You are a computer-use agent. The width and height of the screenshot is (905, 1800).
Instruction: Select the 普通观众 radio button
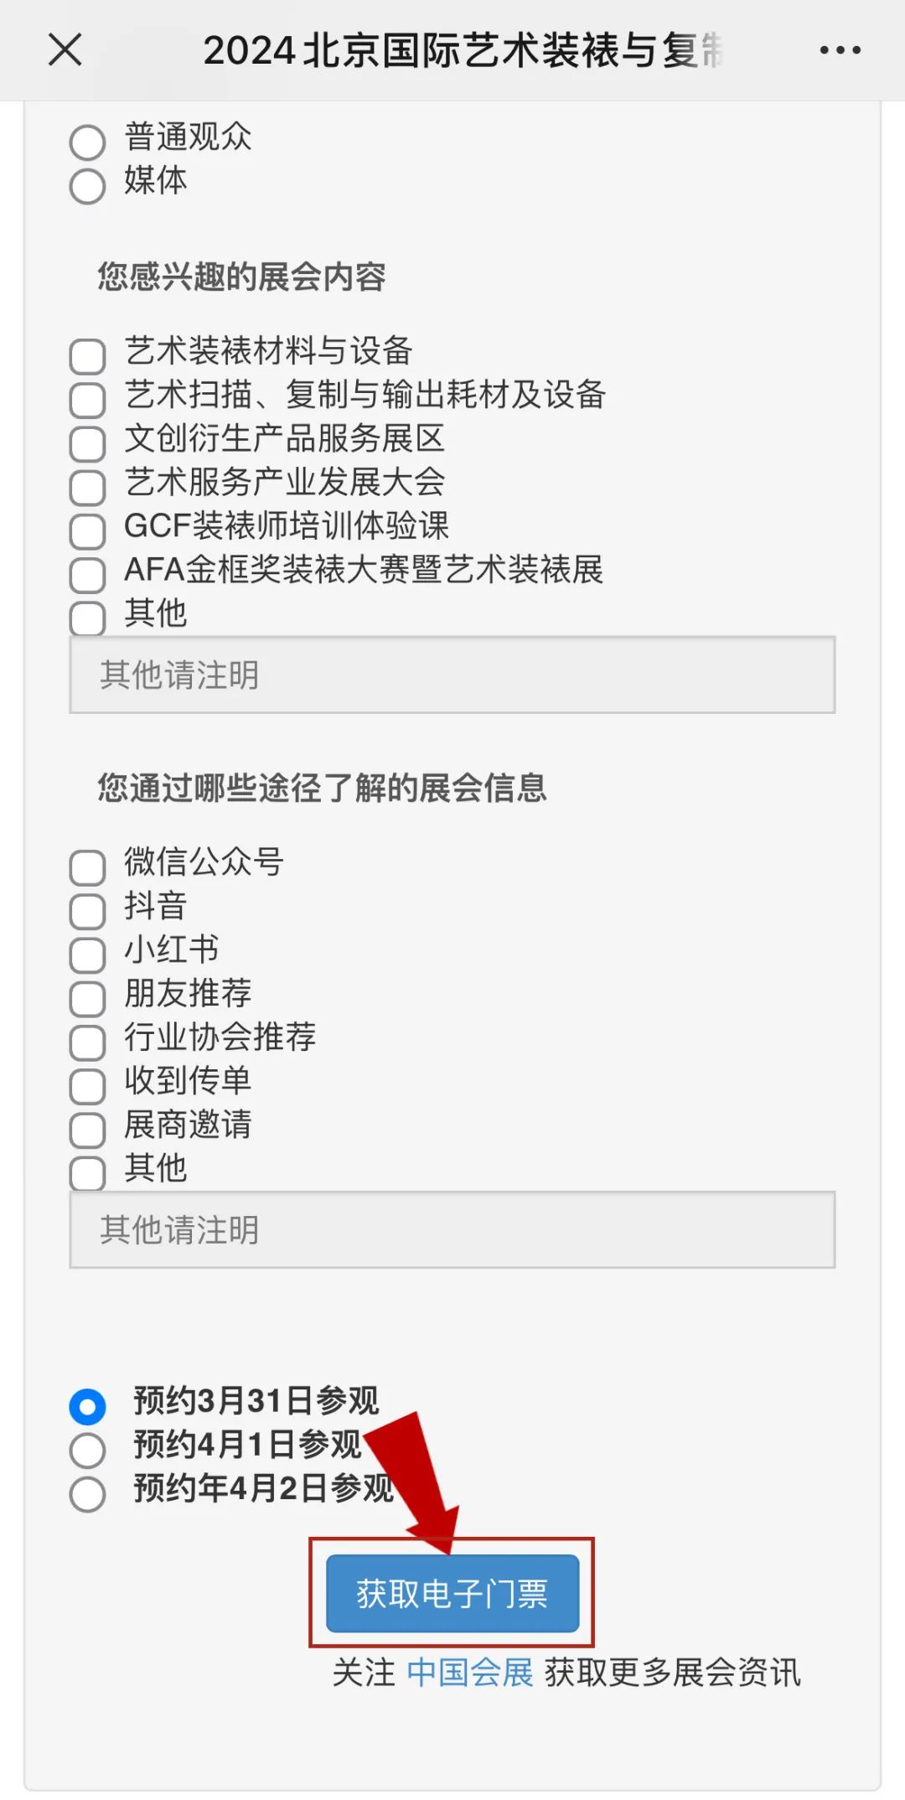click(x=88, y=142)
